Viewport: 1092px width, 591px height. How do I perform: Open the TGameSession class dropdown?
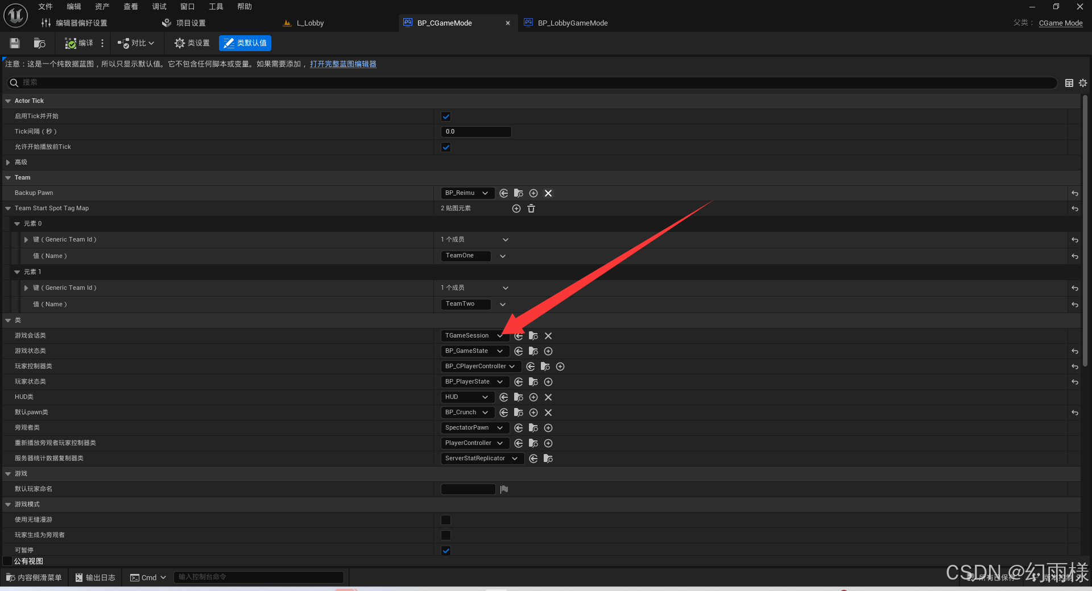coord(474,336)
